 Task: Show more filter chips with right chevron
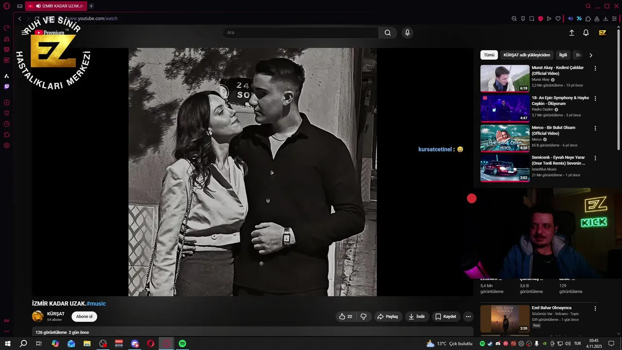pyautogui.click(x=590, y=55)
